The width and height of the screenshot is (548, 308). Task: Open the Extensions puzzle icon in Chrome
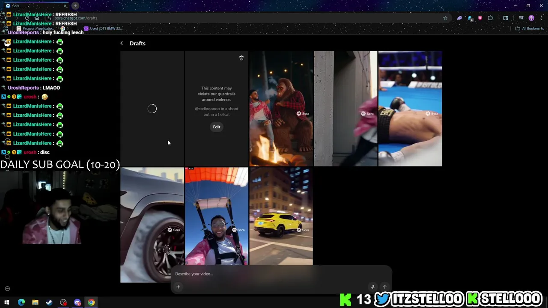pyautogui.click(x=491, y=18)
